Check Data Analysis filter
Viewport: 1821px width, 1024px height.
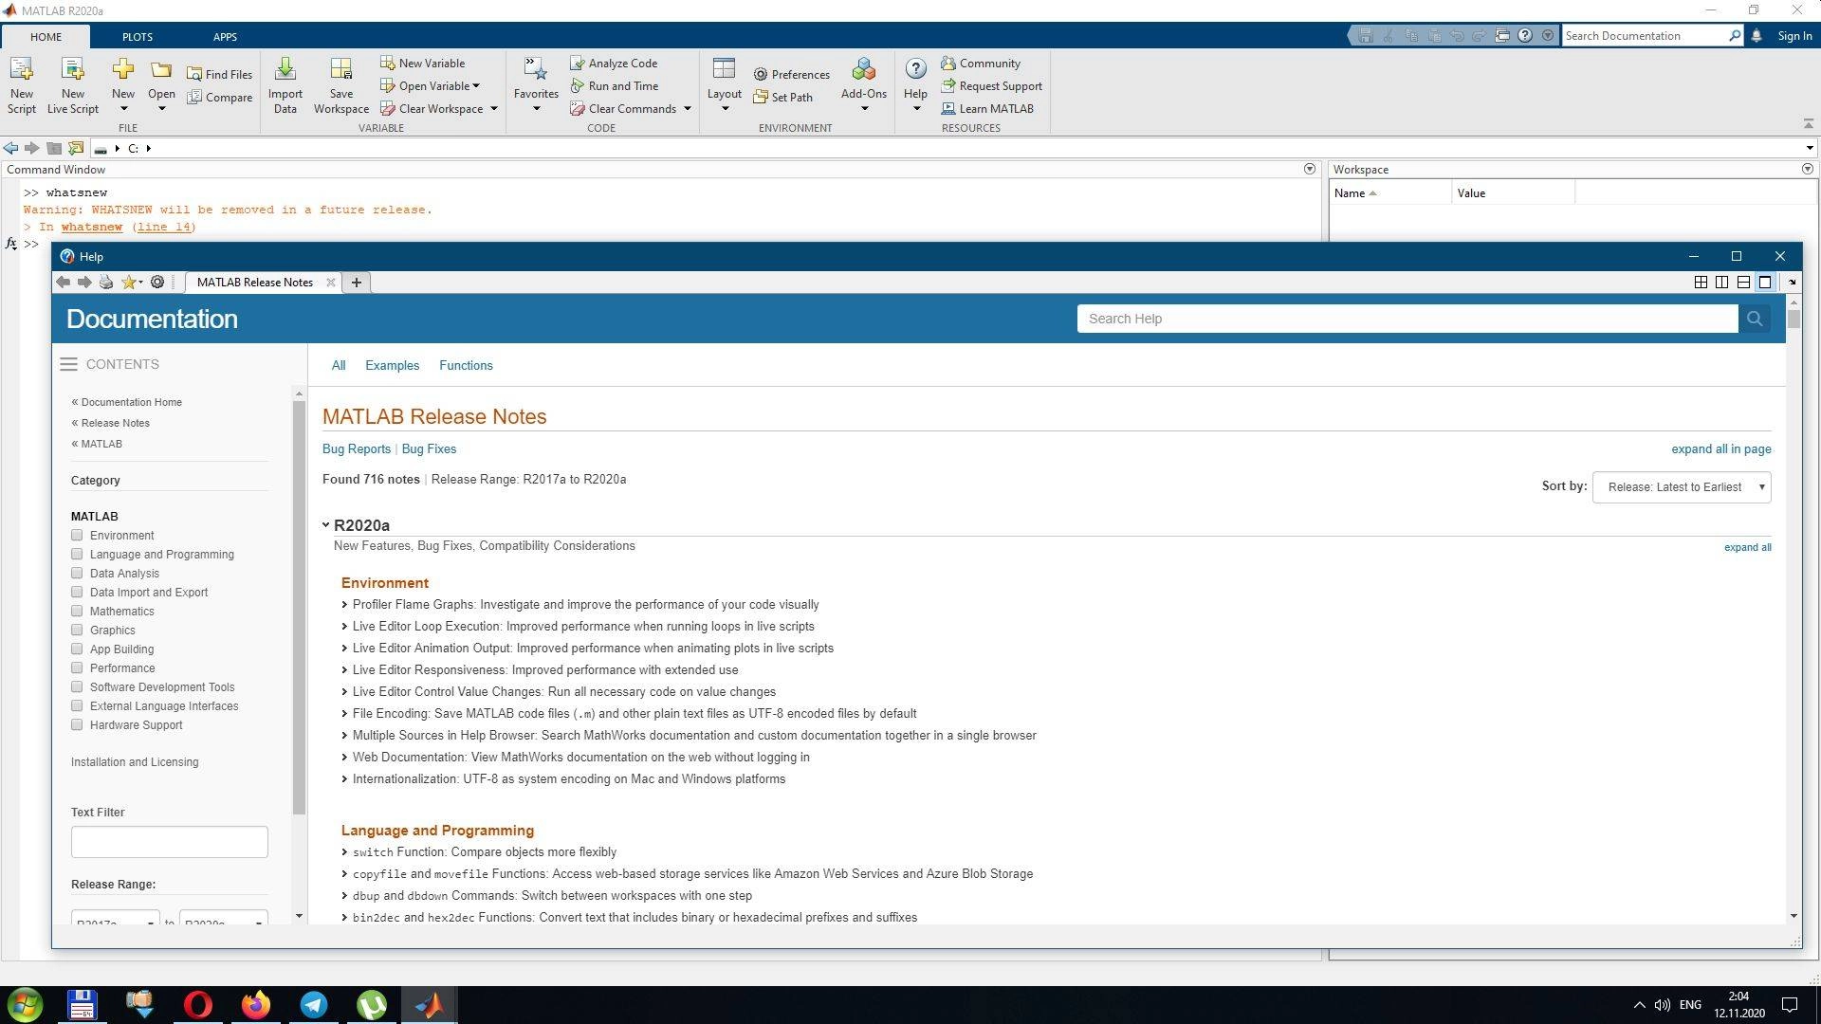[77, 573]
